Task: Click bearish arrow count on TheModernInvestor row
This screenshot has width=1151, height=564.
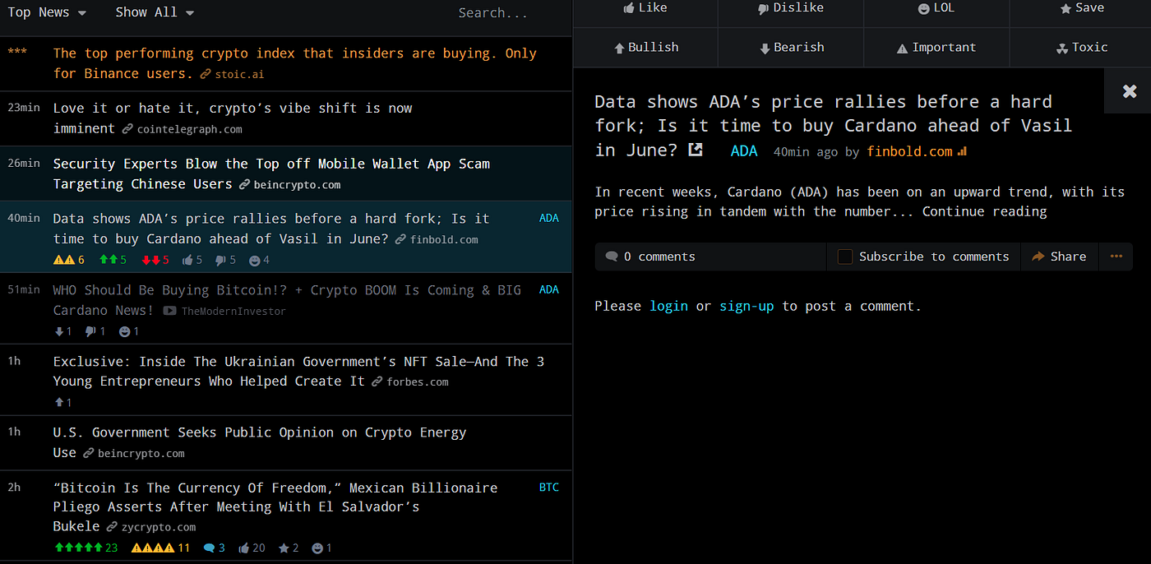Action: [63, 331]
